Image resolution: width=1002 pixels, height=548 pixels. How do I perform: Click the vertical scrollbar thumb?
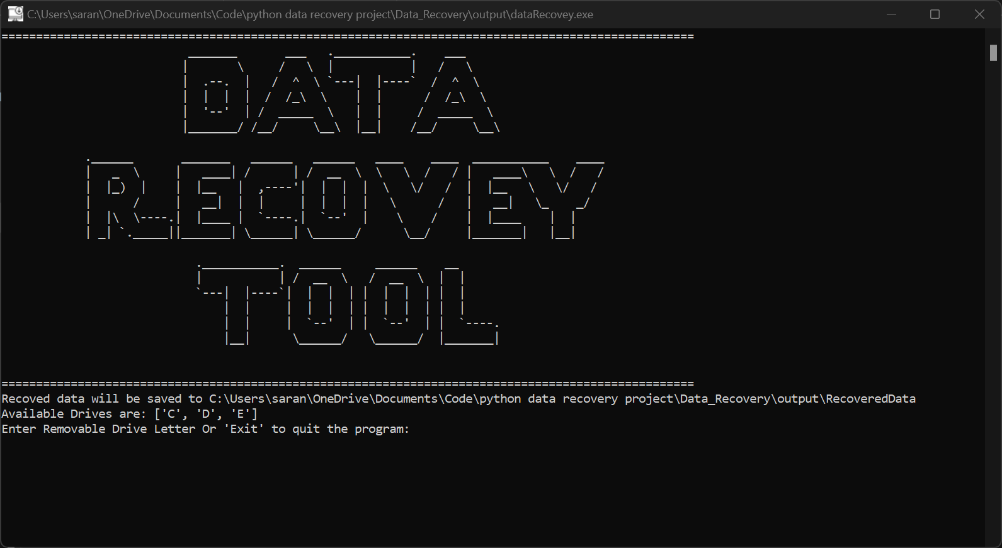(993, 52)
